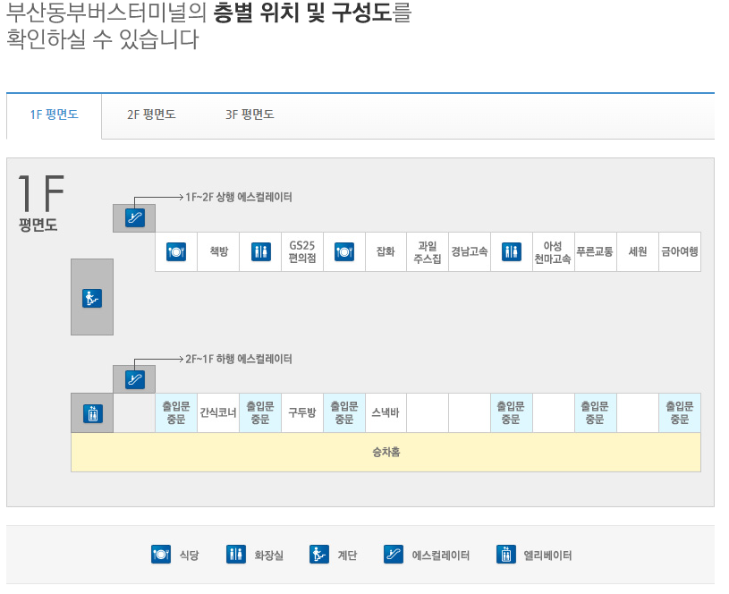Click the stairs icon on the left side
Screen dimensions: 729x594
[x=90, y=298]
